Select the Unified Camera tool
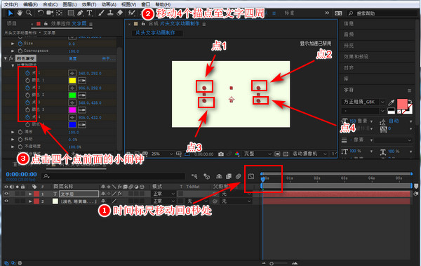 click(x=50, y=13)
